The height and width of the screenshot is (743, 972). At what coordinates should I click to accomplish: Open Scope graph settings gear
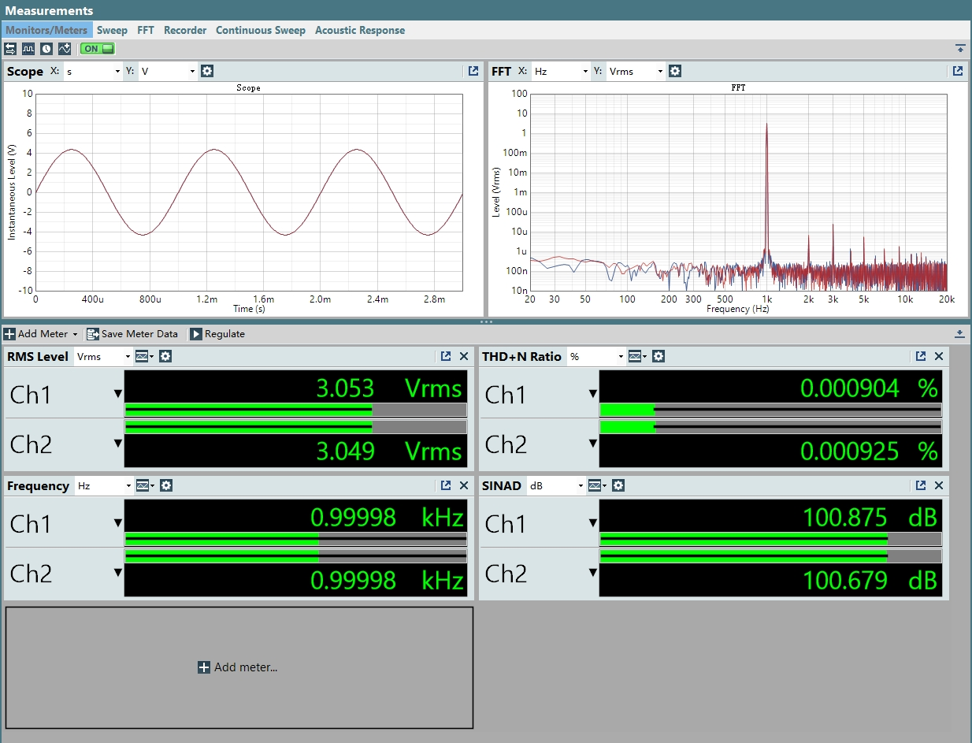point(207,71)
